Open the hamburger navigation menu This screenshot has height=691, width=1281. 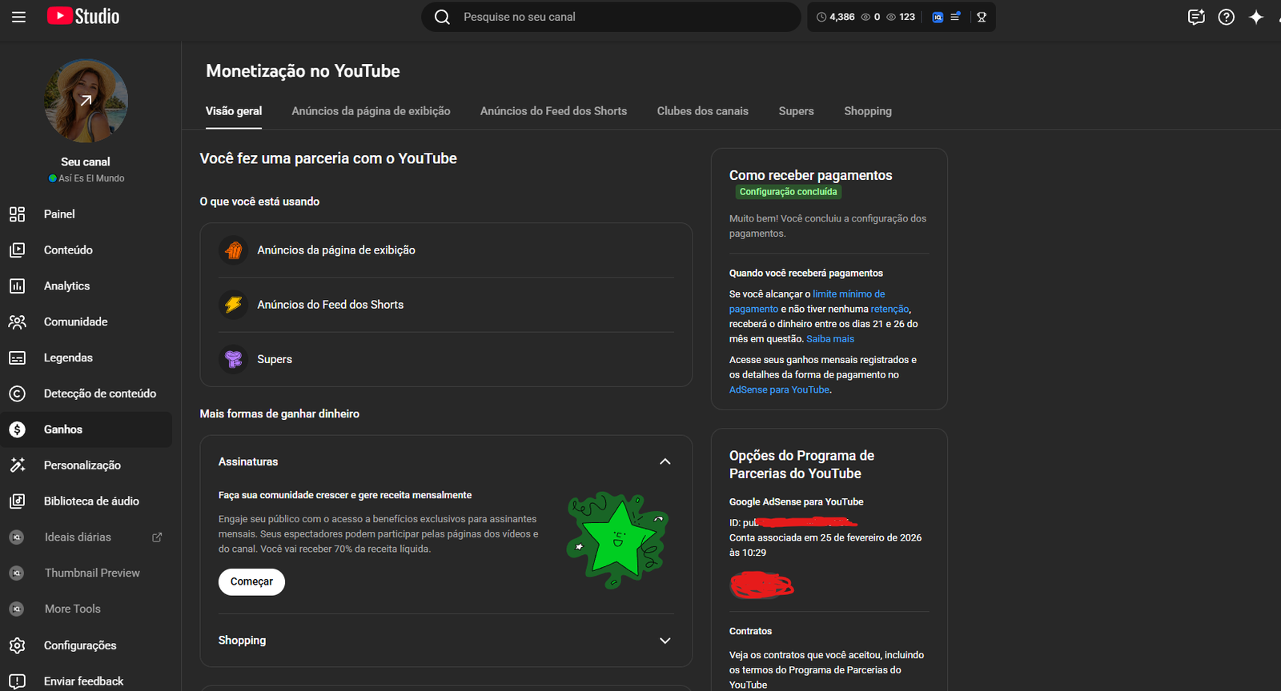pyautogui.click(x=18, y=17)
